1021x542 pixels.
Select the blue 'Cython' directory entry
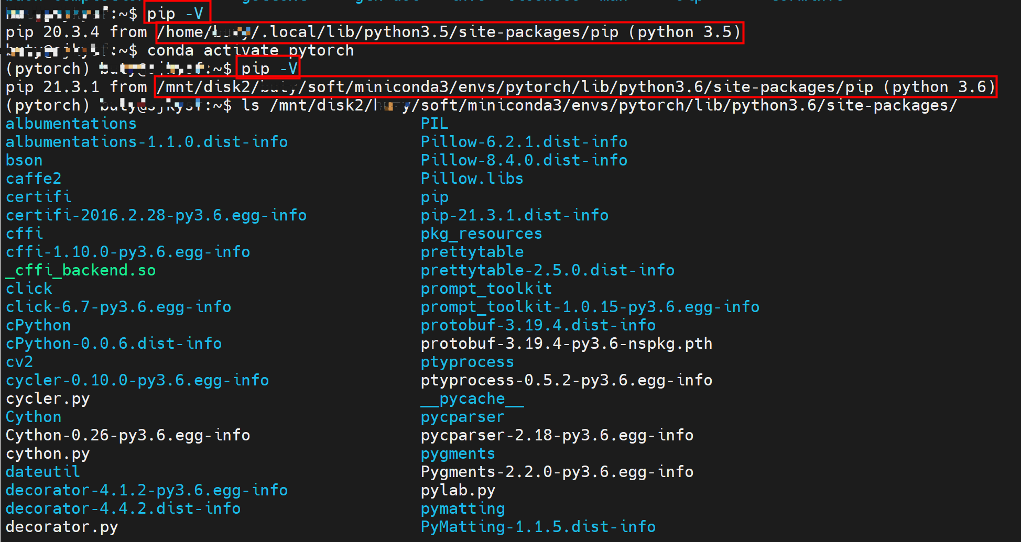pyautogui.click(x=34, y=417)
